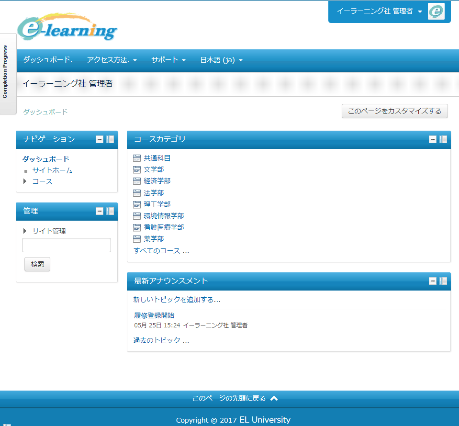This screenshot has width=459, height=426.
Task: Collapse the コースカテゴリ block
Action: pyautogui.click(x=433, y=139)
